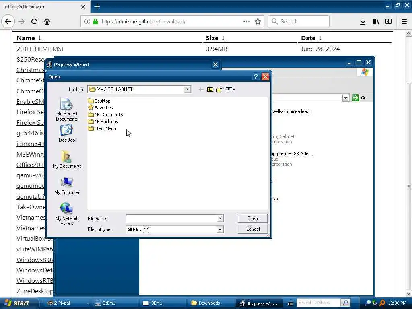
Task: Open ZuneDesktop download link
Action: pyautogui.click(x=35, y=291)
